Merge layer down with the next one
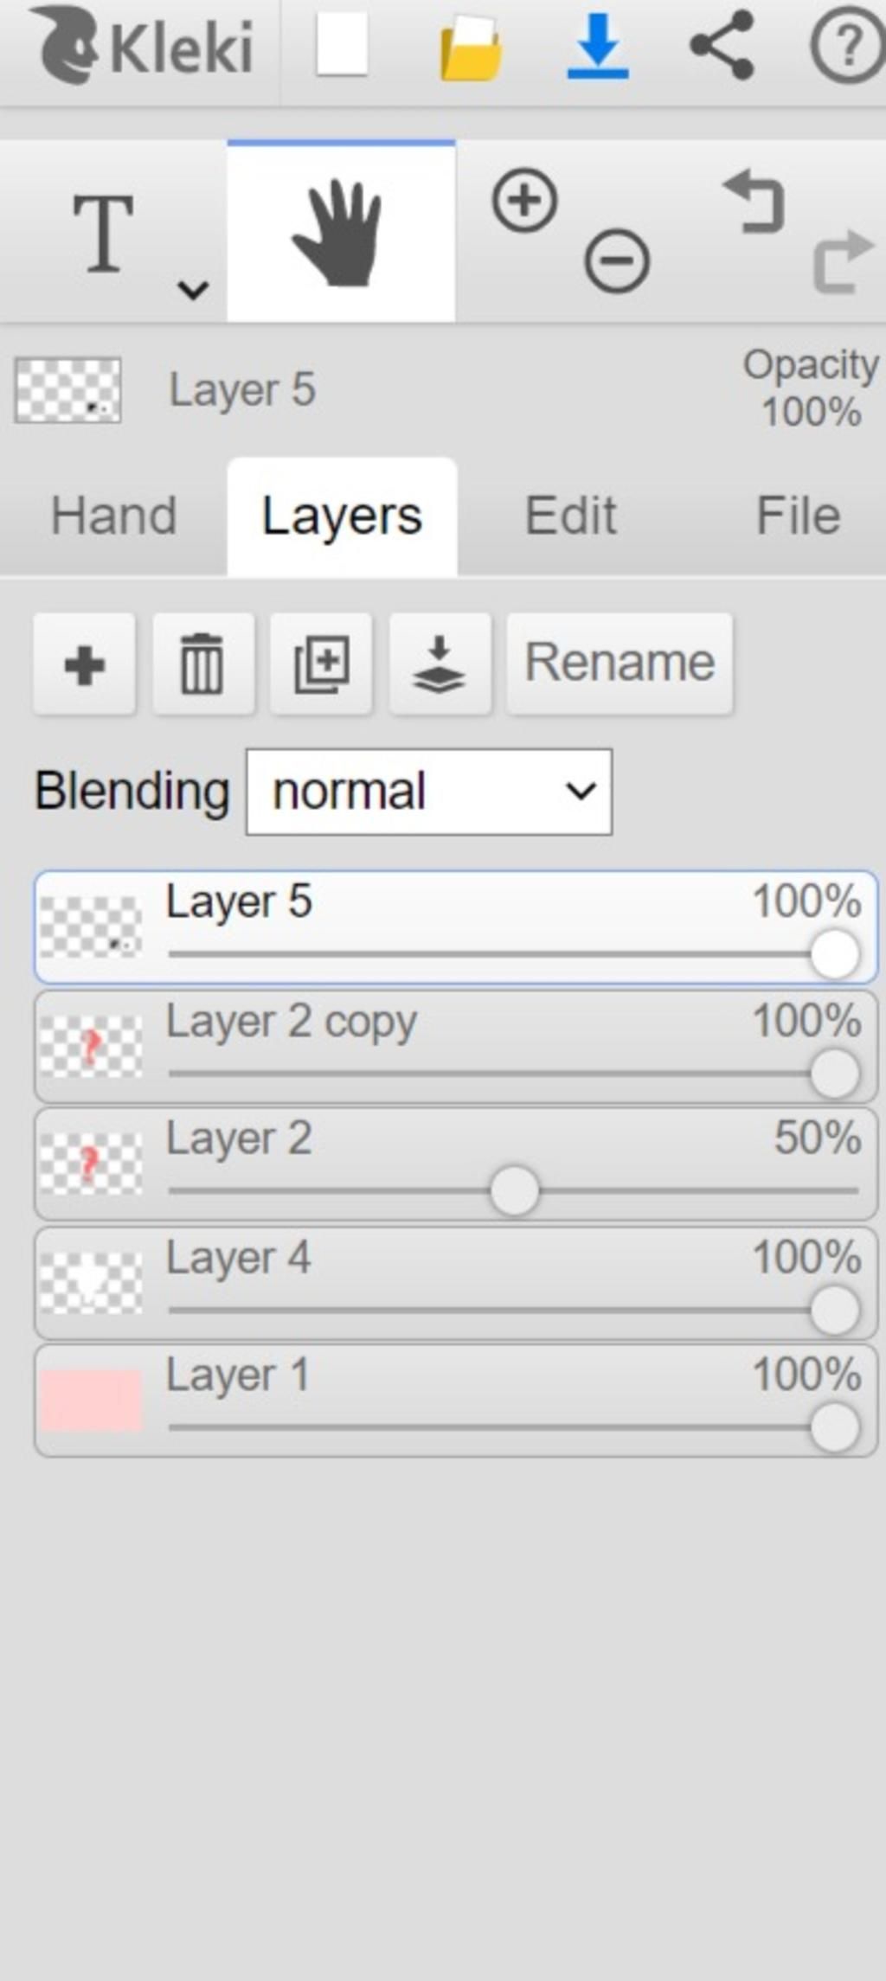This screenshot has width=886, height=1981. pos(440,664)
